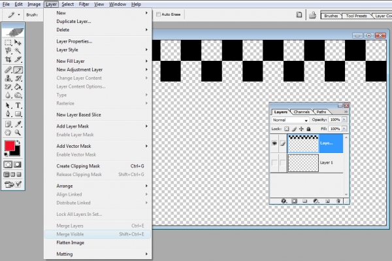Screen dimensions: 392x261
Task: Select the Path Selection arrow tool
Action: (8, 105)
